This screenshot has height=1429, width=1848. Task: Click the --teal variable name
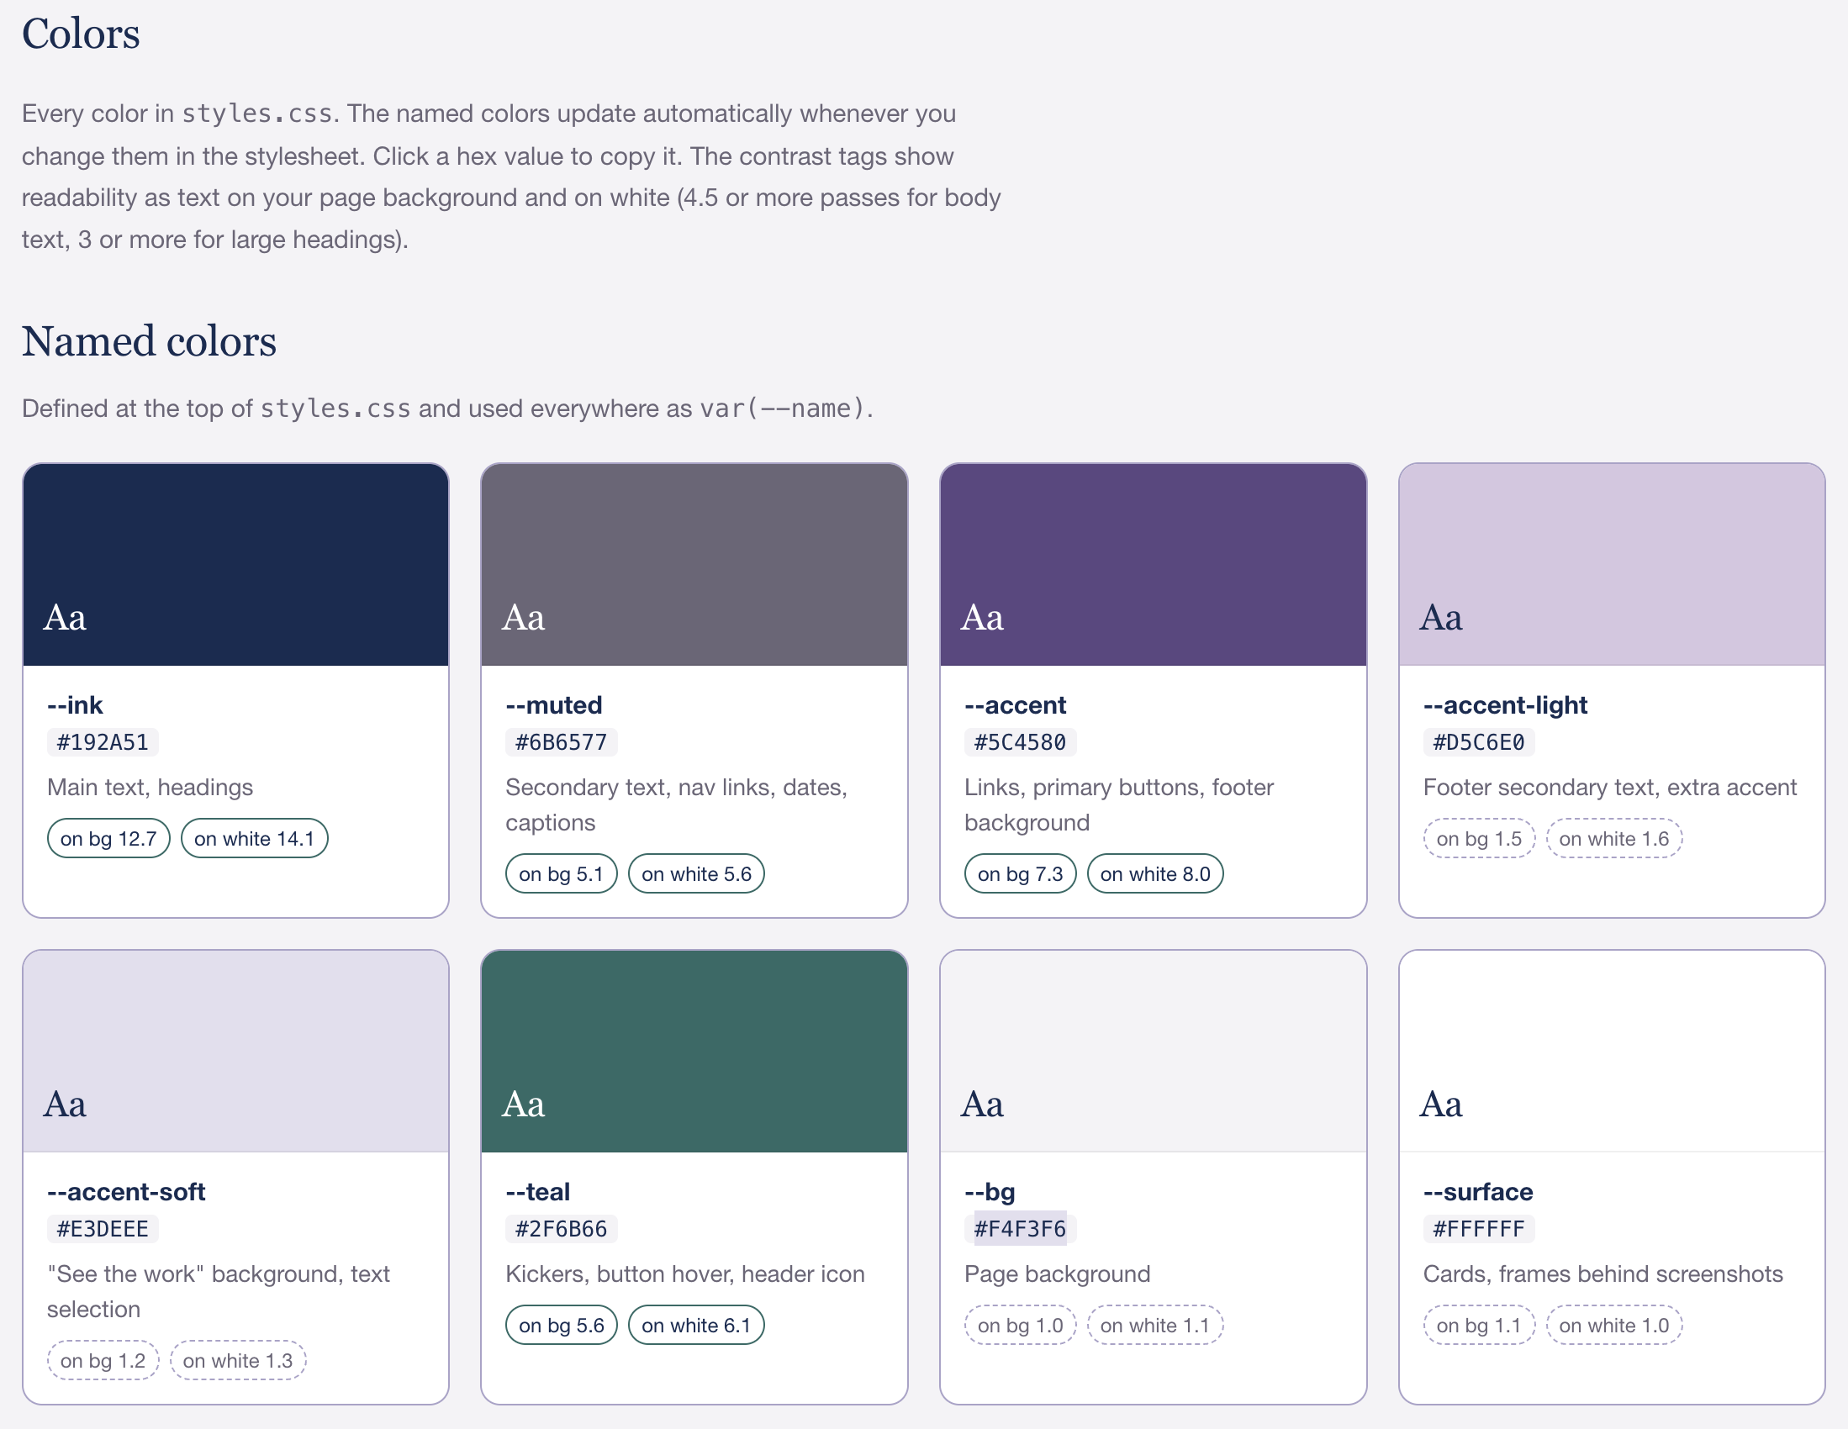tap(538, 1191)
